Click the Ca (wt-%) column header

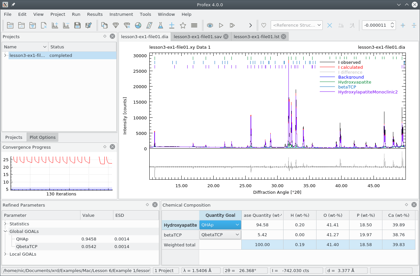tap(399, 215)
